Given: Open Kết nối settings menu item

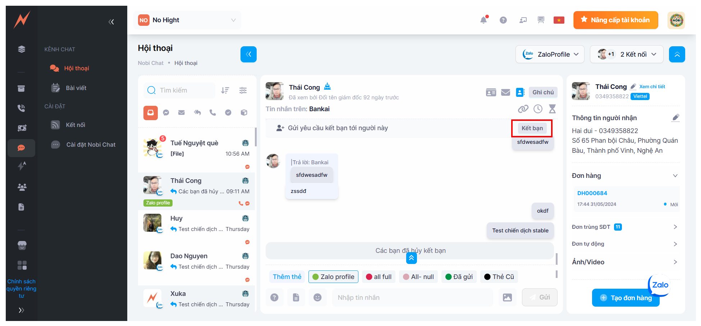Looking at the screenshot, I should 75,125.
